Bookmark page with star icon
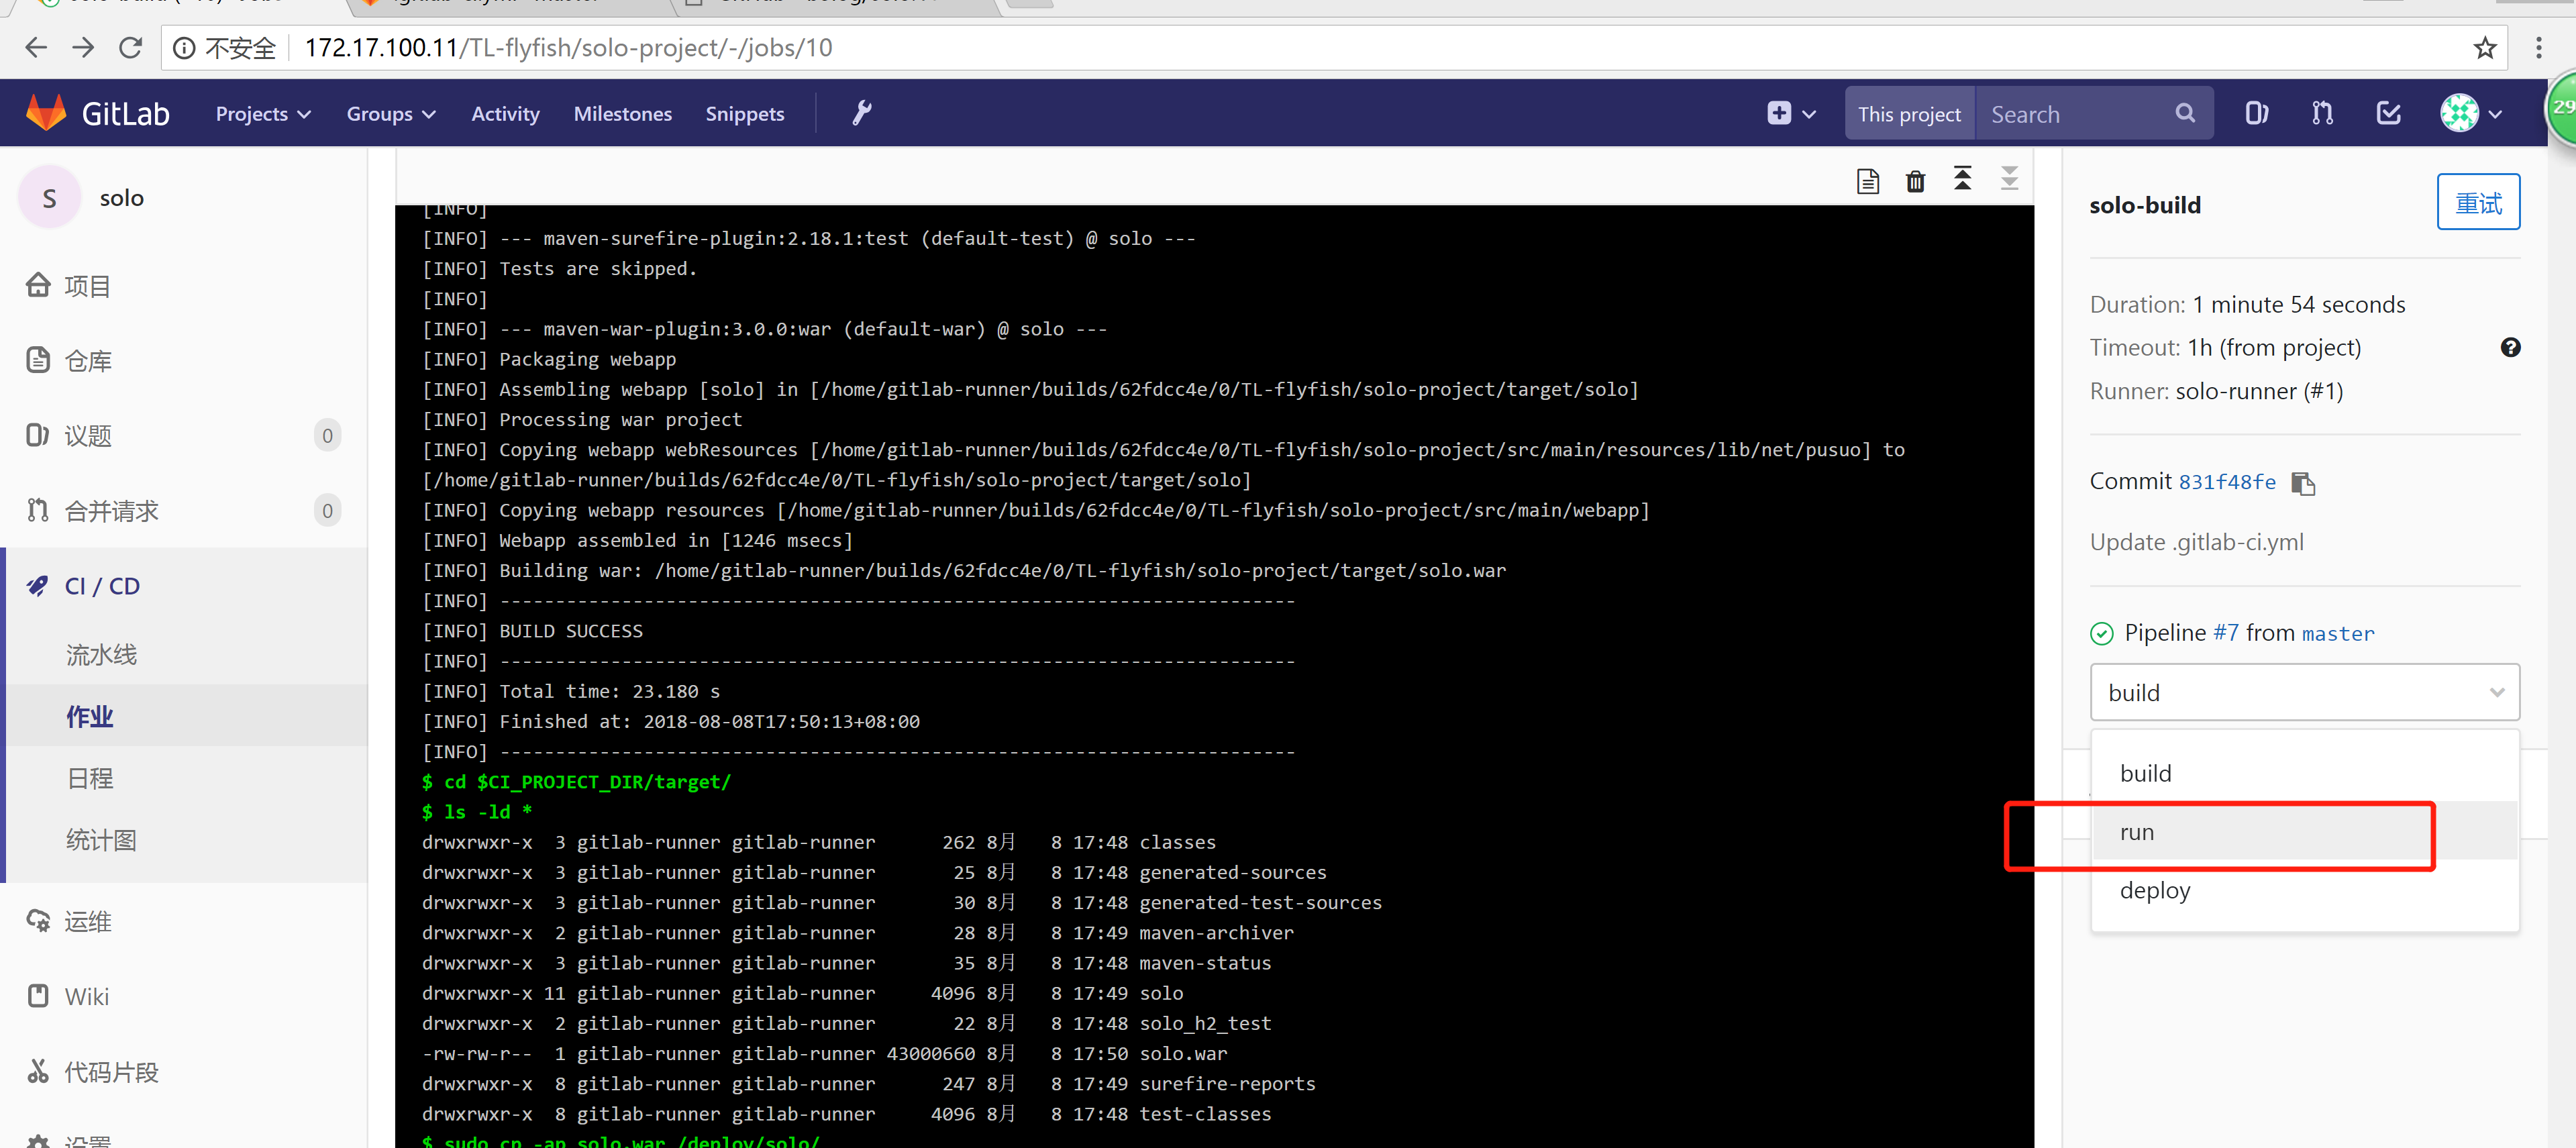 click(2484, 47)
